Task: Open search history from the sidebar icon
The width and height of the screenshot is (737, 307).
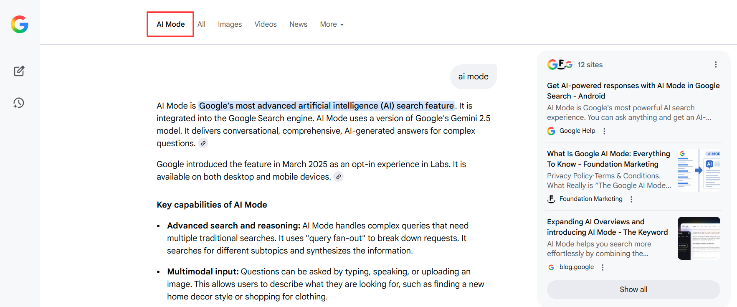Action: (19, 103)
